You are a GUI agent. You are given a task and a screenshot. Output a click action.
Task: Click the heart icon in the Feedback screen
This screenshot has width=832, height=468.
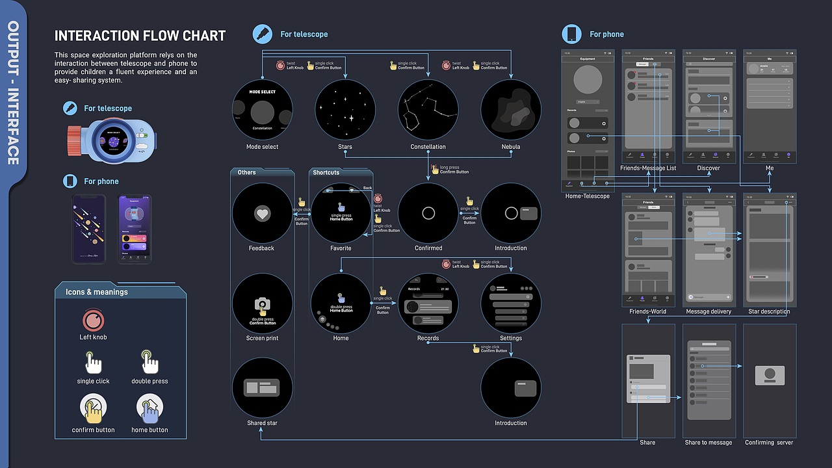pyautogui.click(x=262, y=213)
